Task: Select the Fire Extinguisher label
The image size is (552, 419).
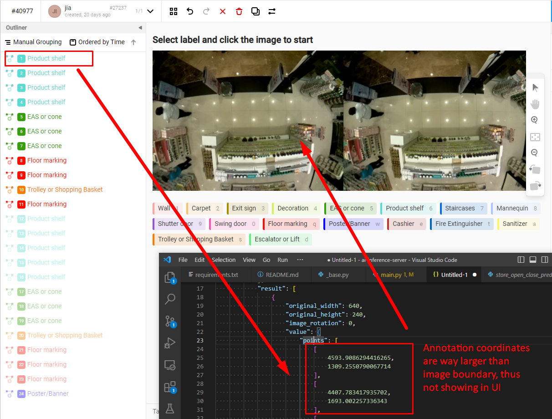Action: pyautogui.click(x=461, y=224)
